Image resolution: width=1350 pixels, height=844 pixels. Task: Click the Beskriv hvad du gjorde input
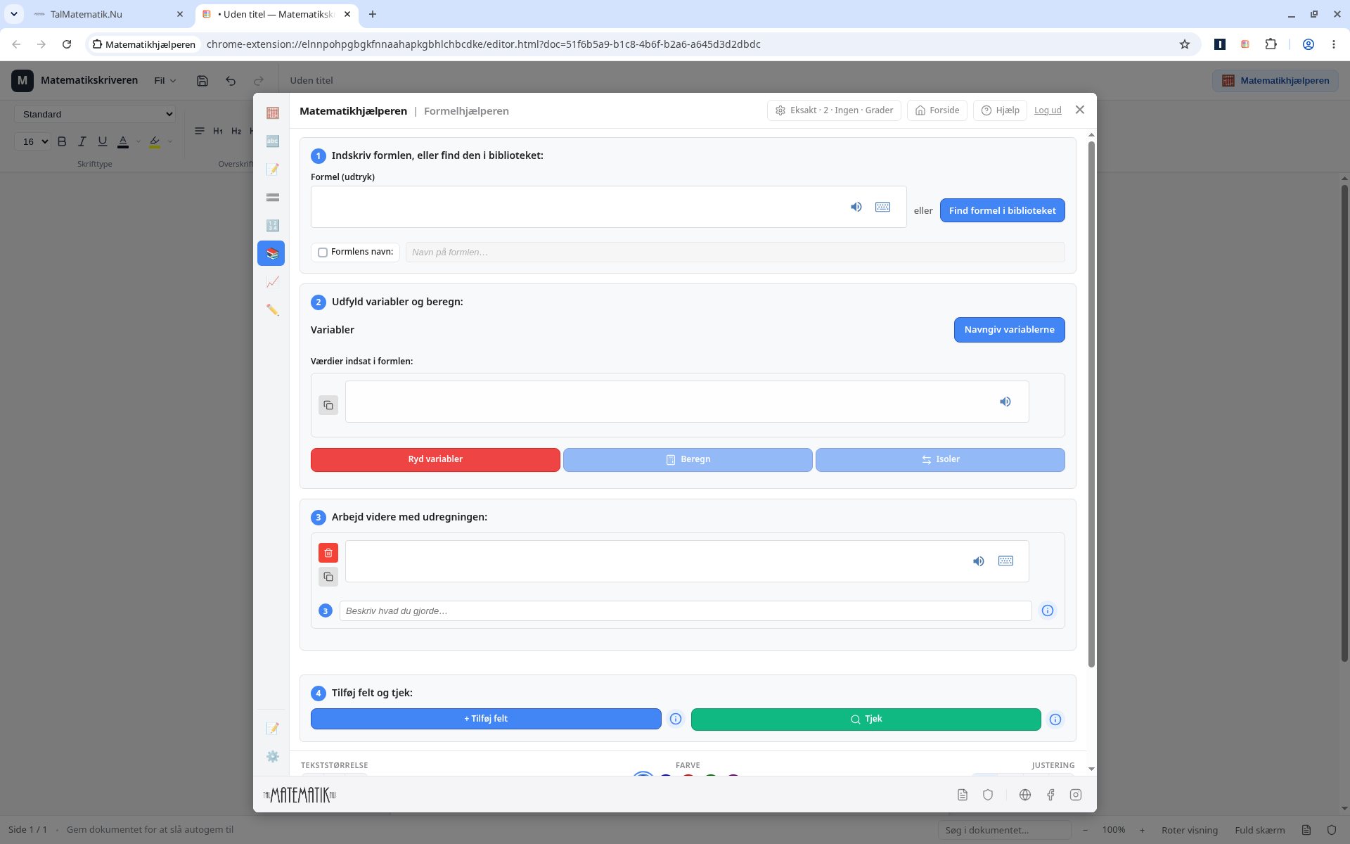point(686,610)
